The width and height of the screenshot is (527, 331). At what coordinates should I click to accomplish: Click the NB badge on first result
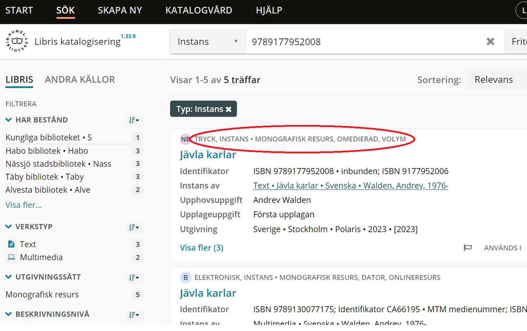[185, 139]
